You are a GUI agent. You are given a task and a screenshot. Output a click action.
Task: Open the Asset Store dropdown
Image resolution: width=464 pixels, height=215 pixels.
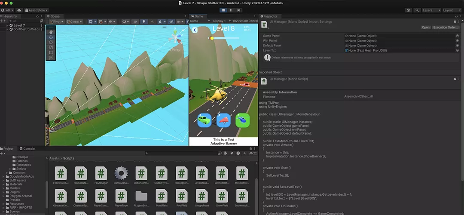point(37,10)
